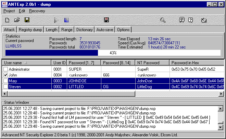Screen dimensions: 226x139
Task: Click the NT Password column header
Action: point(152,63)
